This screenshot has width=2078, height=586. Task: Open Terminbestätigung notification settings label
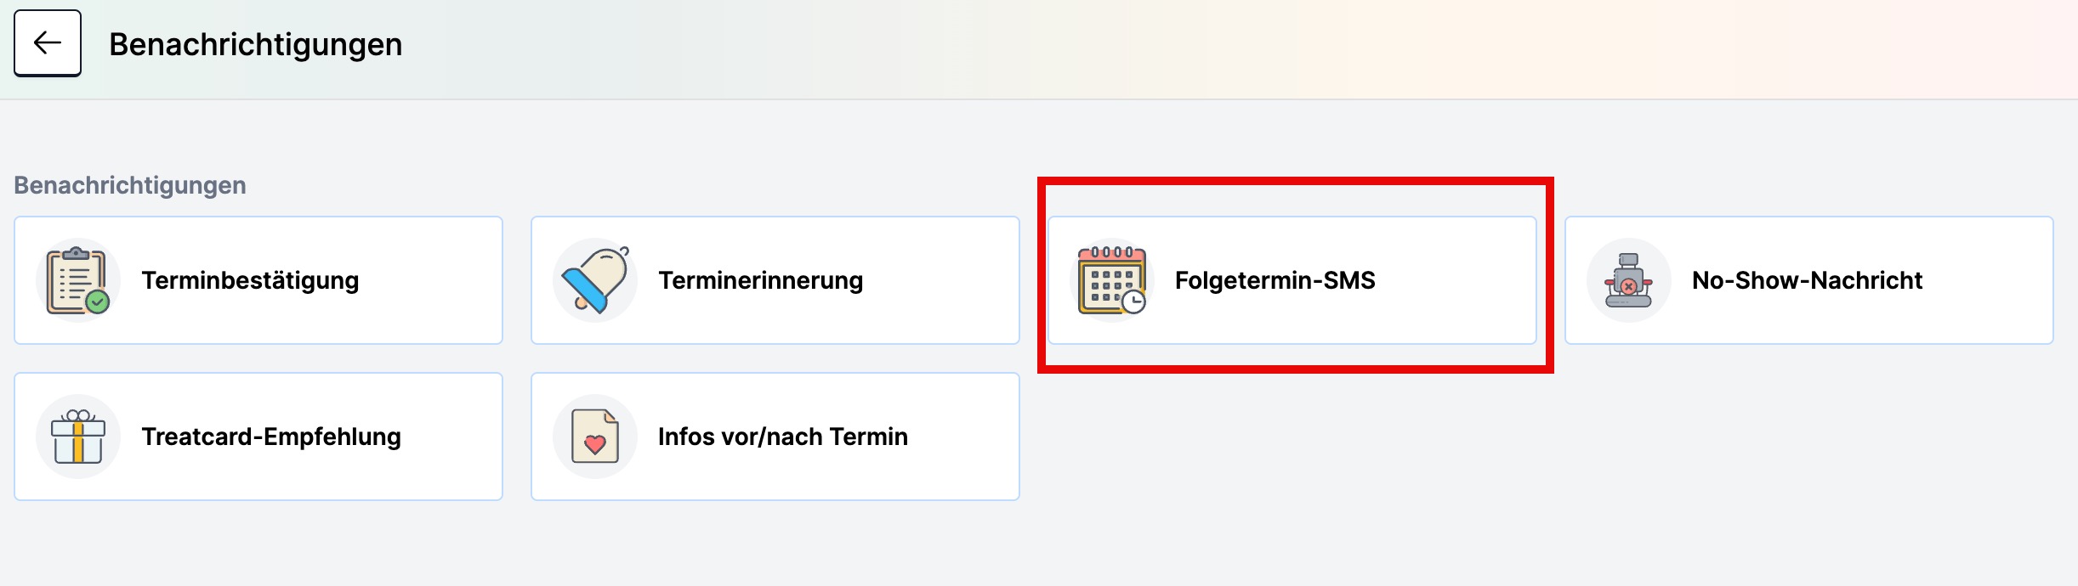[250, 280]
